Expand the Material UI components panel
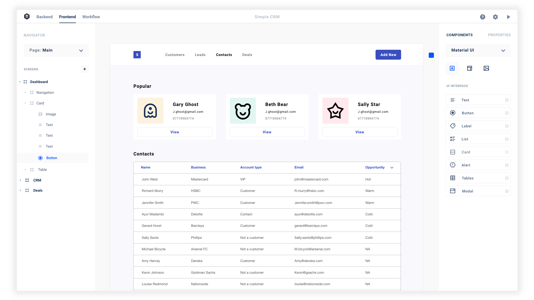 [x=504, y=50]
